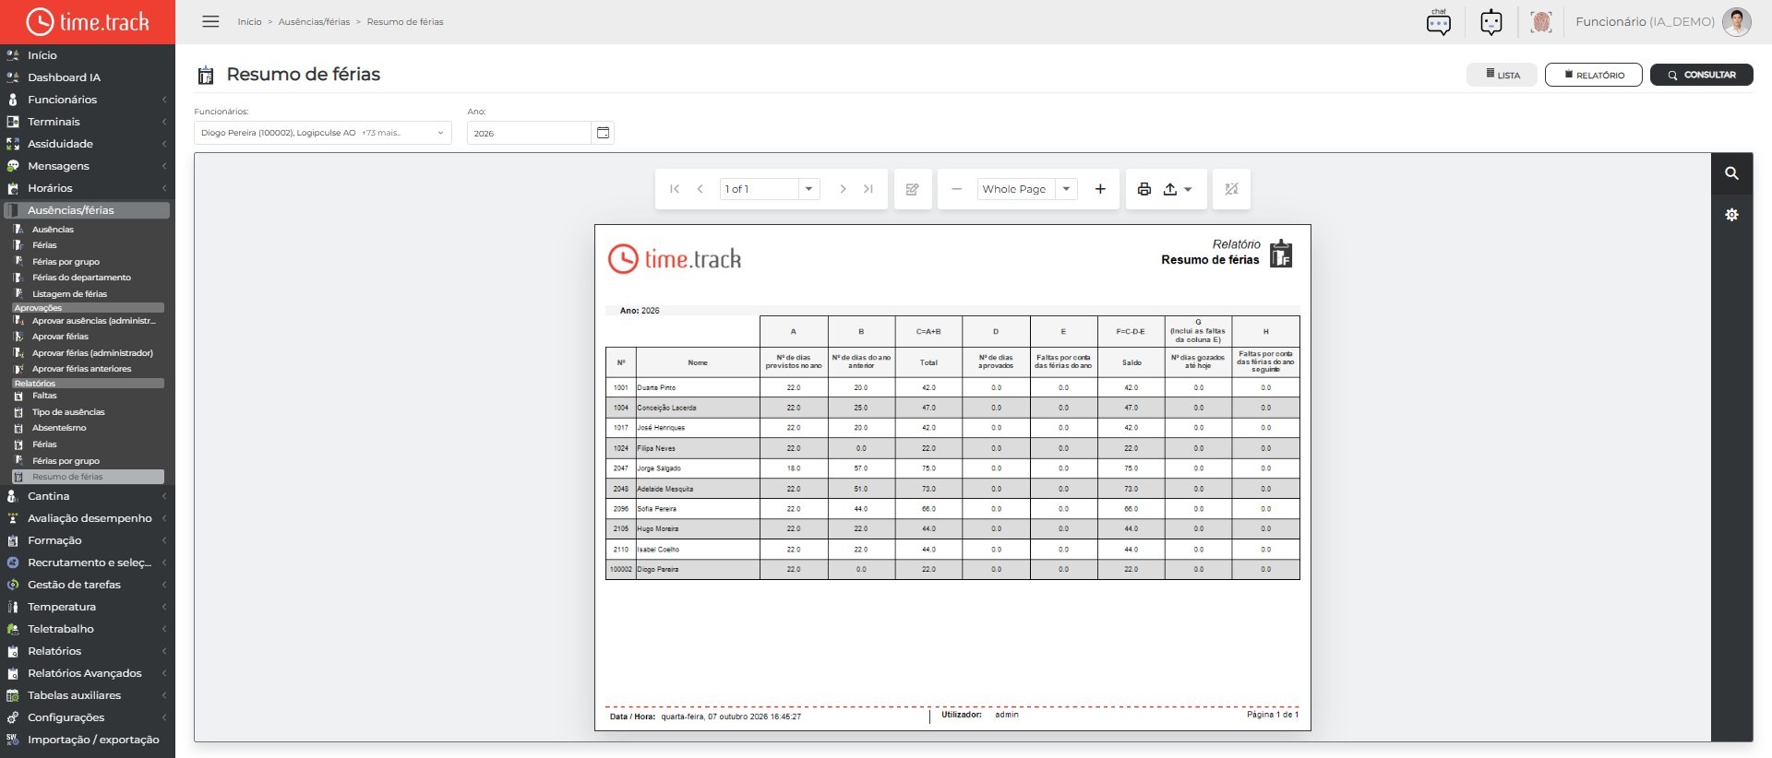Viewport: 1772px width, 758px height.
Task: Open Férias por grupo under Relatórios
Action: pyautogui.click(x=66, y=461)
